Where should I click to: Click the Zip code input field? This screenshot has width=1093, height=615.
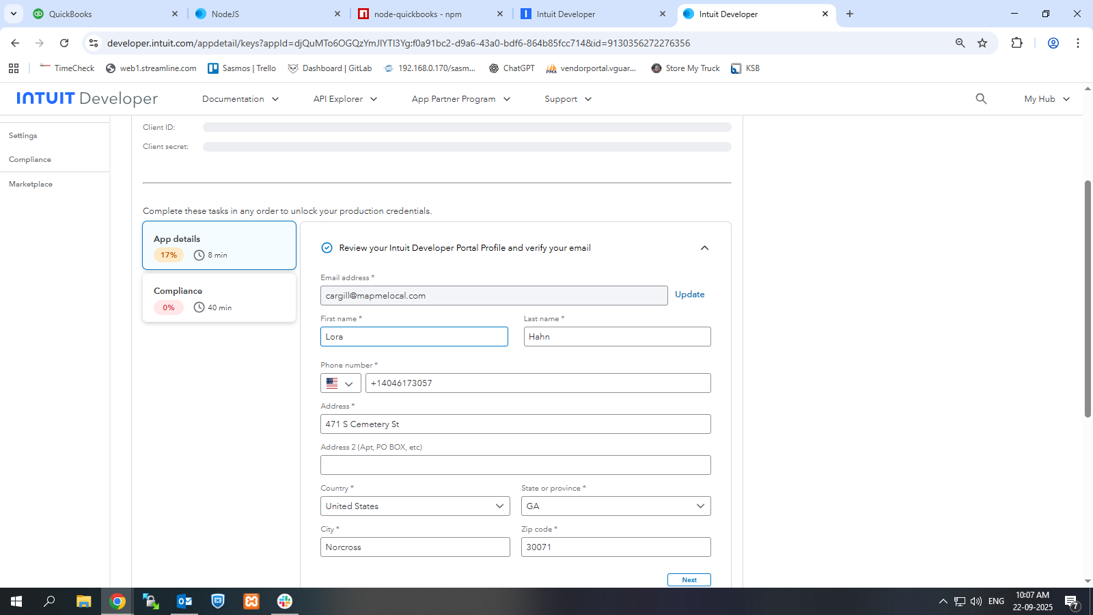[615, 547]
